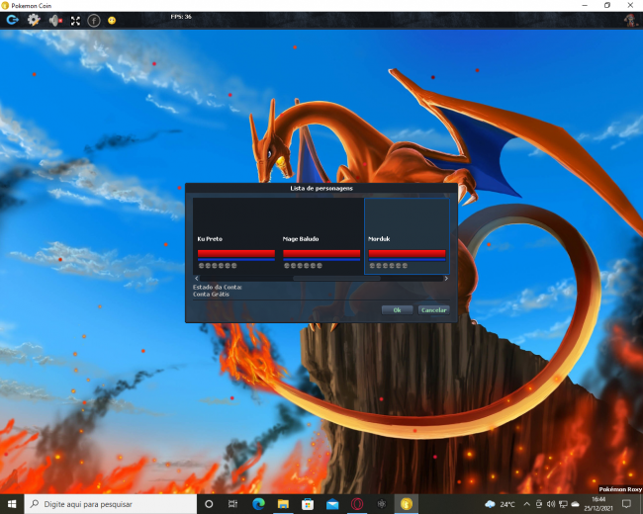Click the character list left scroll arrow

pos(197,279)
